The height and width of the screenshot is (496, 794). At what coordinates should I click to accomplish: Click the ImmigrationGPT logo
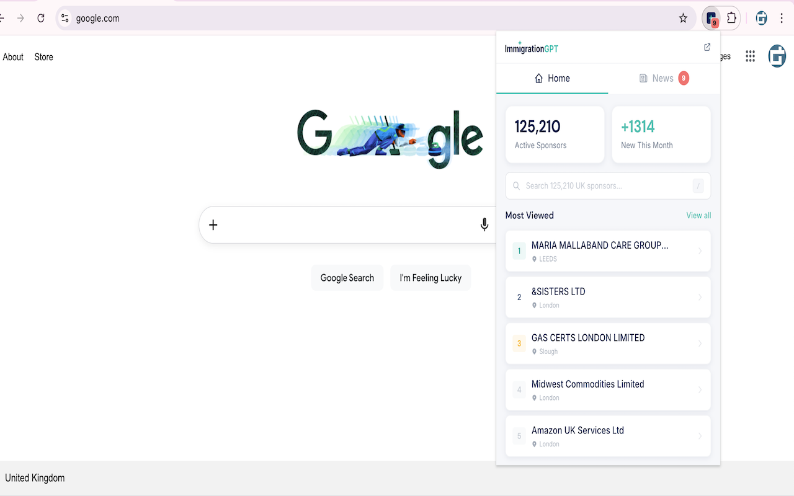[x=532, y=48]
